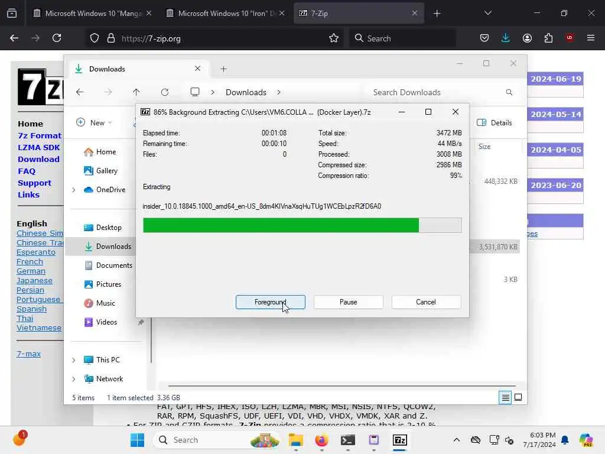The image size is (605, 454).
Task: Click Downloads in the address breadcrumb
Action: pyautogui.click(x=246, y=92)
